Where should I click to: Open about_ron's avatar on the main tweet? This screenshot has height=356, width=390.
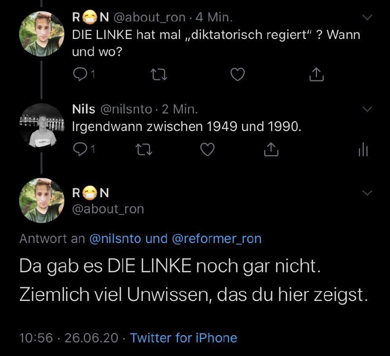coord(41,200)
